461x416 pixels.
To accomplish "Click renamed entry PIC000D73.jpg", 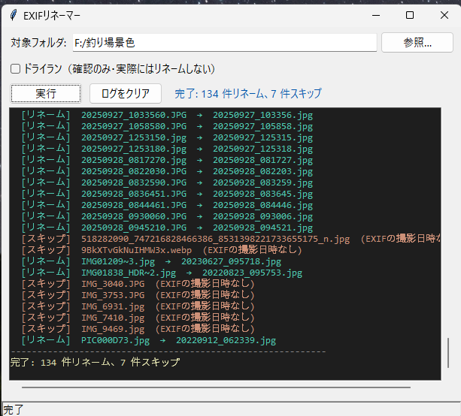I will tap(149, 341).
